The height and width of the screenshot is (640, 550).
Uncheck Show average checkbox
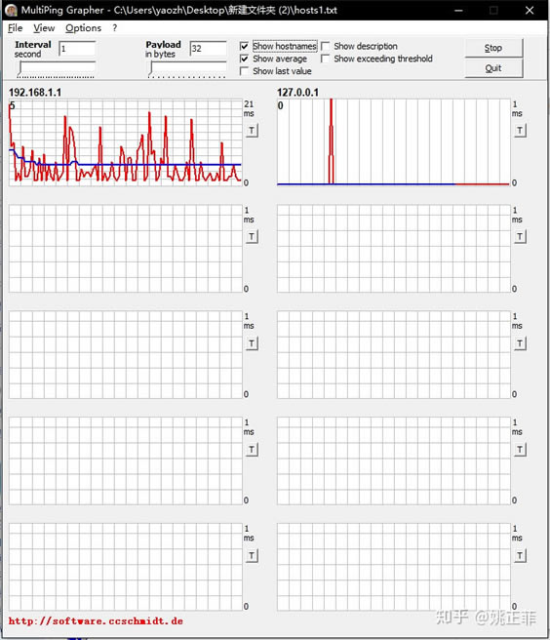244,59
